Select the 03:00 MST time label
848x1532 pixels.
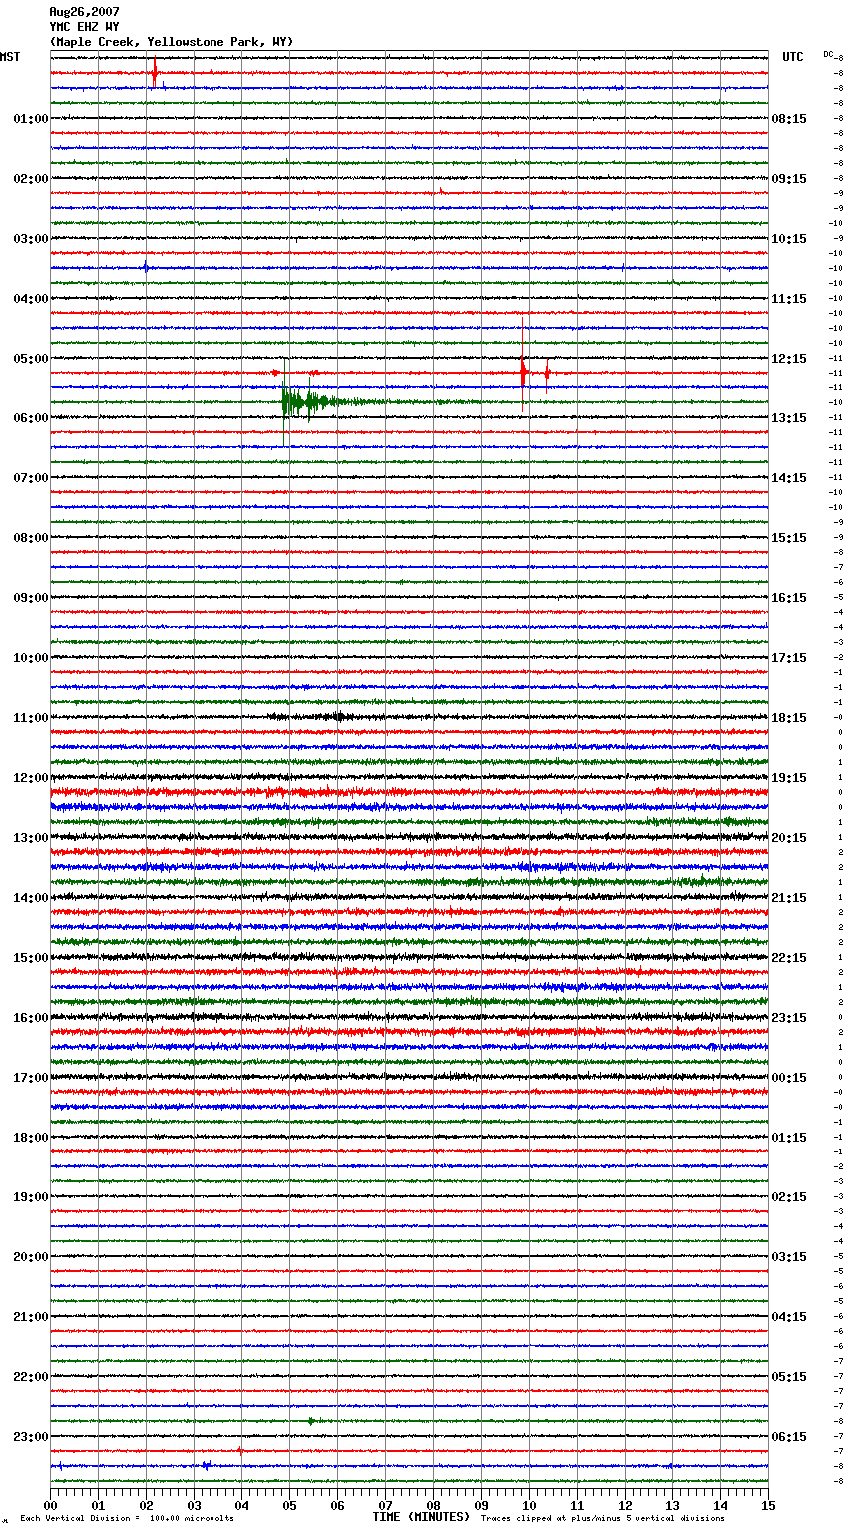click(31, 239)
